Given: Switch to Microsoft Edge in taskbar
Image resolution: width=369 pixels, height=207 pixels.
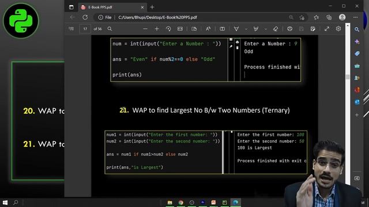Looking at the screenshot, I should point(236,202).
